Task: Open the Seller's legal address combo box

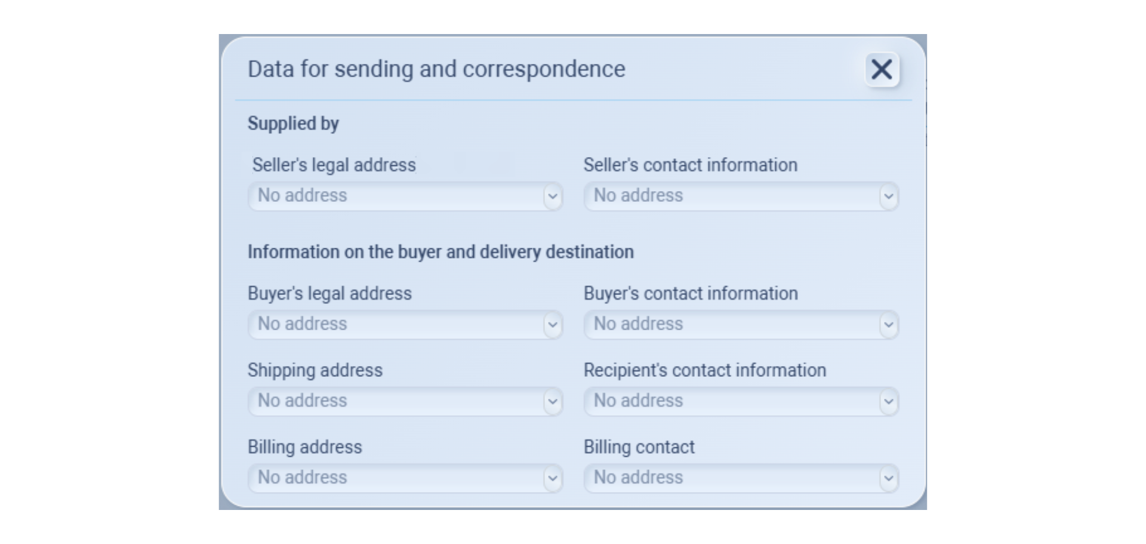Action: point(395,196)
